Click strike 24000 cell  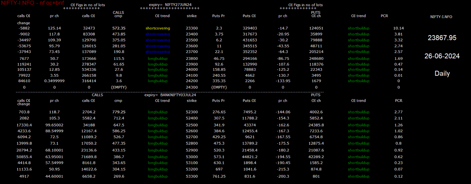pos(192,69)
